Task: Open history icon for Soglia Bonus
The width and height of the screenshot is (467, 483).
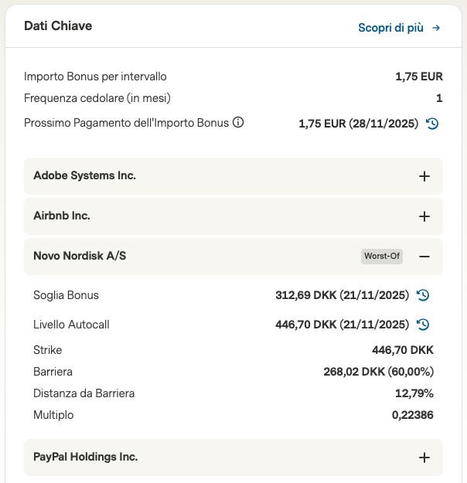Action: (423, 295)
